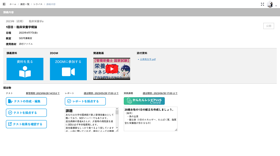Click checkmark icon in レポートを採点する
Viewport: 280px width, 156px height.
69,101
